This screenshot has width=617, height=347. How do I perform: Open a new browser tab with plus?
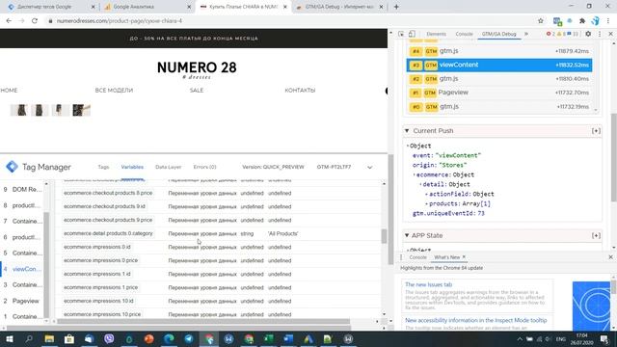click(x=396, y=7)
